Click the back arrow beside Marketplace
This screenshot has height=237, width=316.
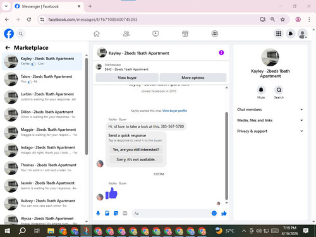click(8, 48)
